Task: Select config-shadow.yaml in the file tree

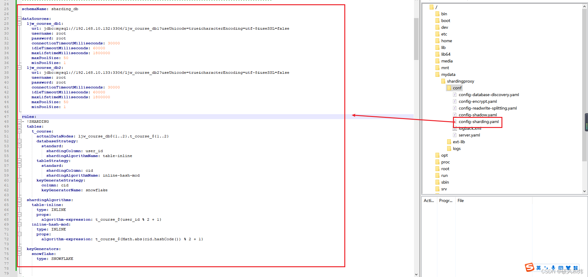Action: (478, 115)
